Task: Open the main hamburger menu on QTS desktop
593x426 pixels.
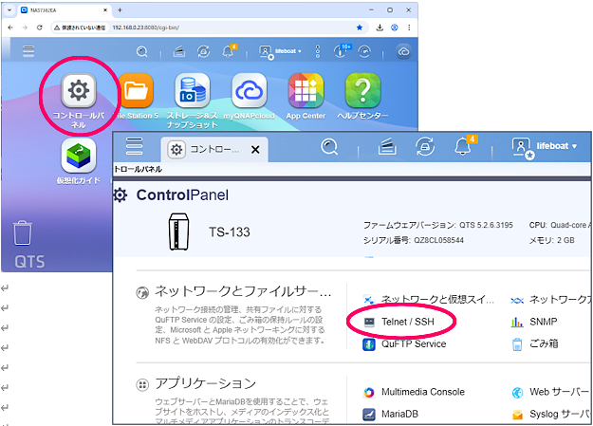Action: [29, 51]
